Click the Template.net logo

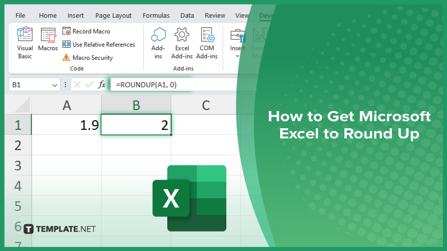59,229
